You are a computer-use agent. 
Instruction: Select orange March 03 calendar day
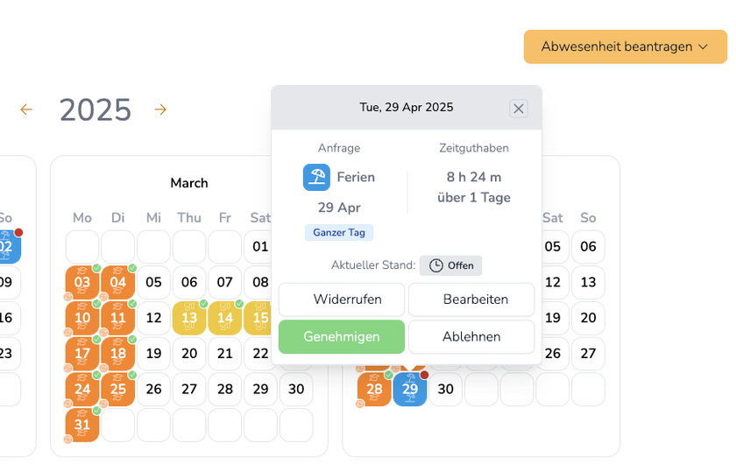click(82, 282)
